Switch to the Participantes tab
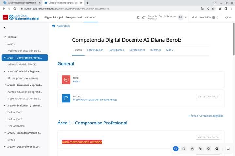235x156 pixels. [x=116, y=50]
